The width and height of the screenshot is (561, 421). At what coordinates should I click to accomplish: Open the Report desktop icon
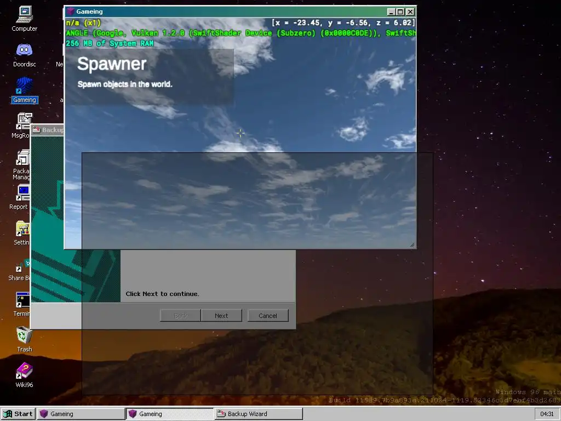[x=21, y=197]
